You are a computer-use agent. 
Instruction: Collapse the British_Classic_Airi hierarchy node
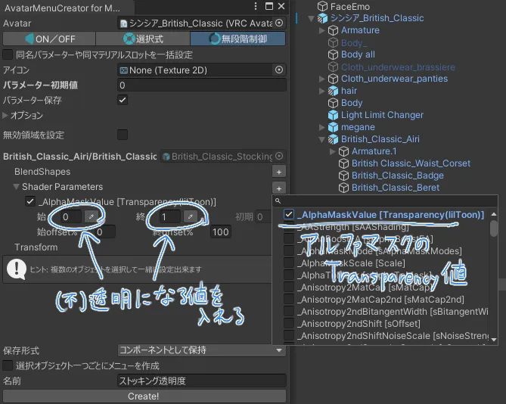pyautogui.click(x=322, y=139)
